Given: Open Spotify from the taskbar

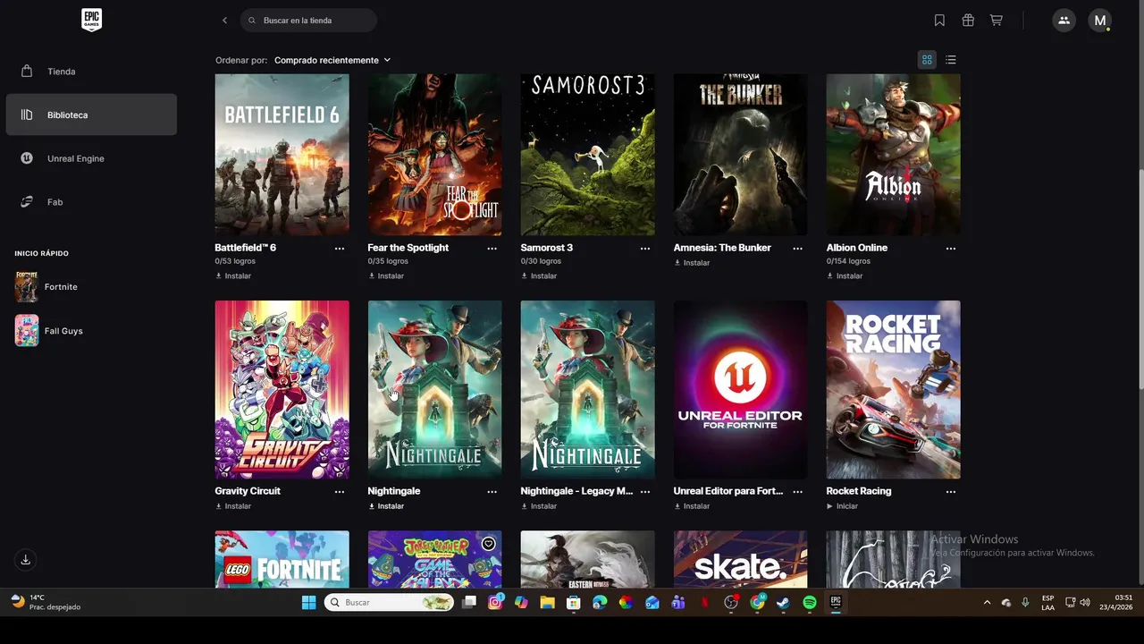Looking at the screenshot, I should [810, 603].
